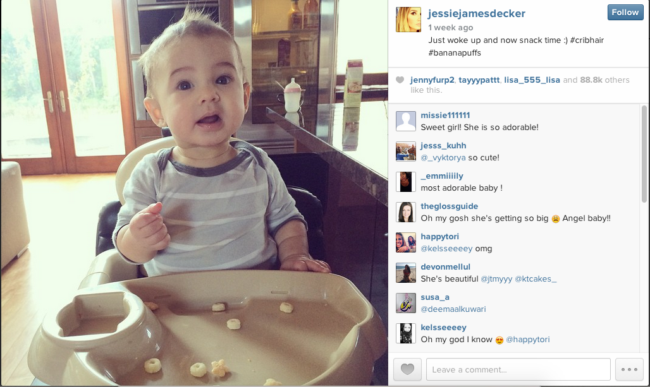
Task: Click the @deemaalkuwari mention
Action: pyautogui.click(x=453, y=309)
